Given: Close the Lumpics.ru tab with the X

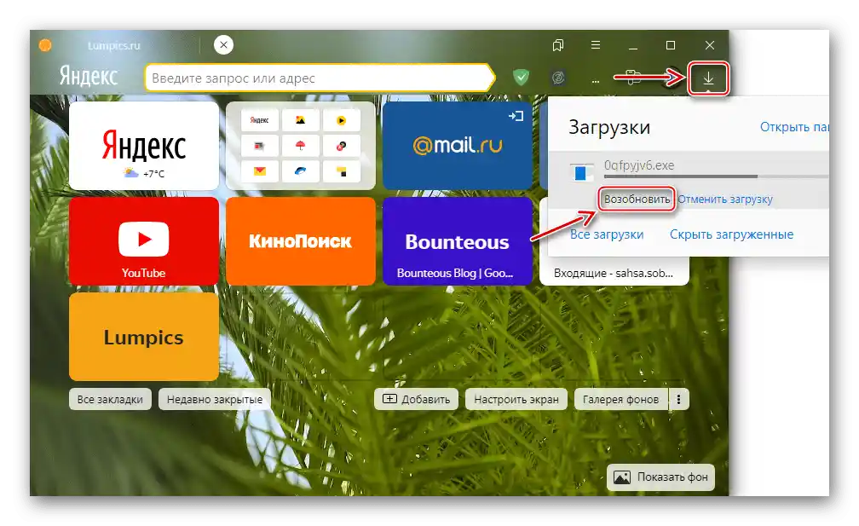Looking at the screenshot, I should (223, 45).
